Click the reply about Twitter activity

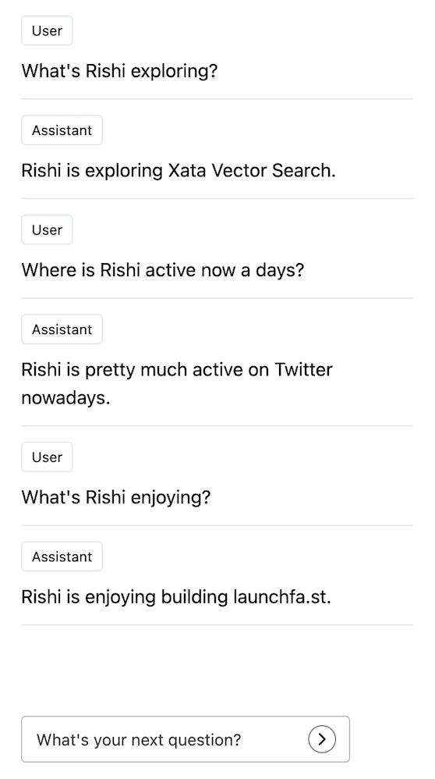tap(177, 383)
